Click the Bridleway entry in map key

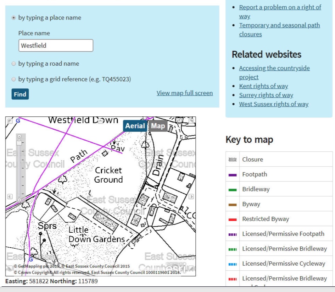279,189
